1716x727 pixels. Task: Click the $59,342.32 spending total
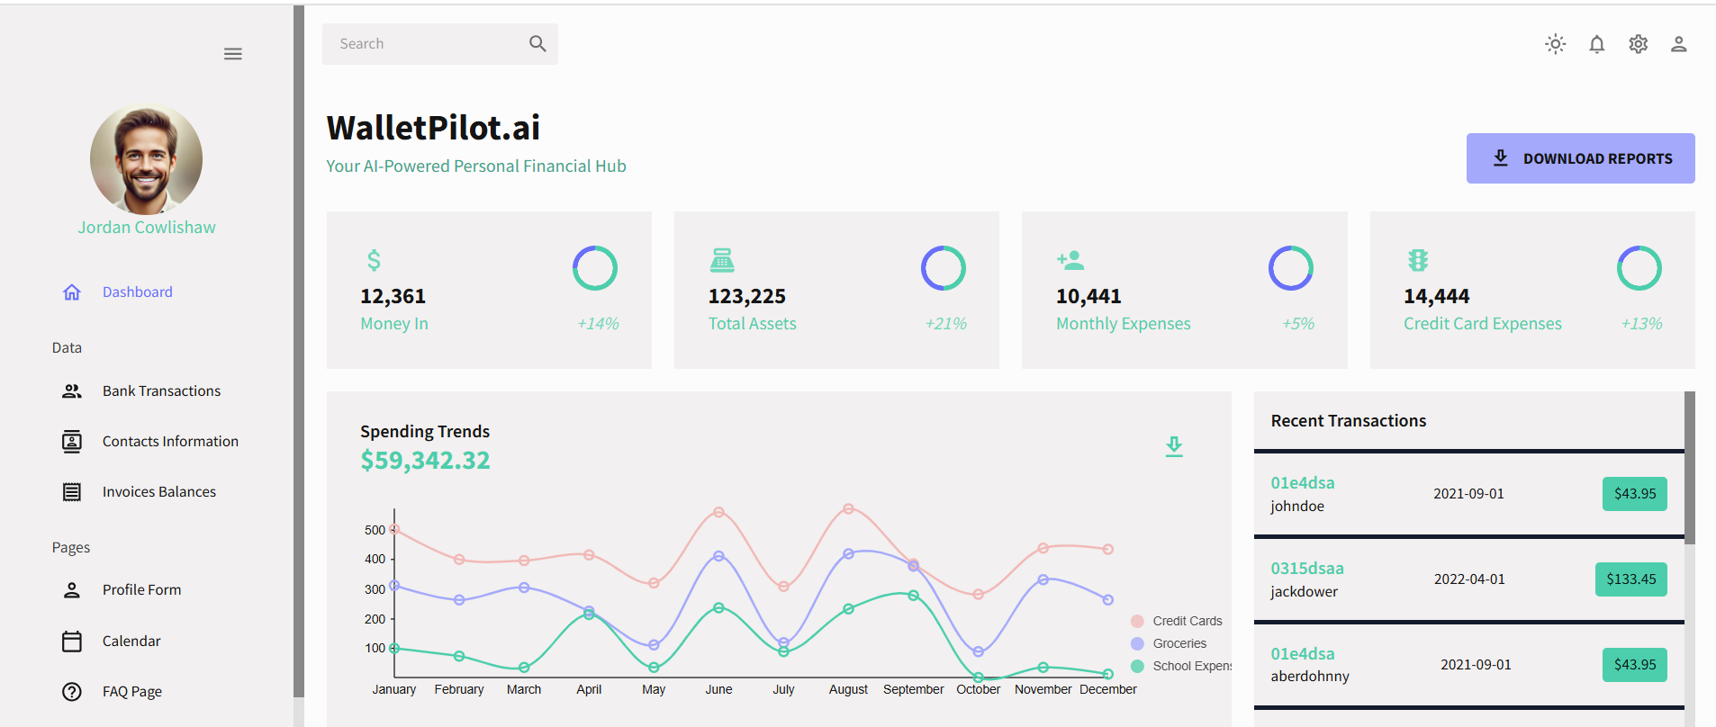[x=426, y=461]
